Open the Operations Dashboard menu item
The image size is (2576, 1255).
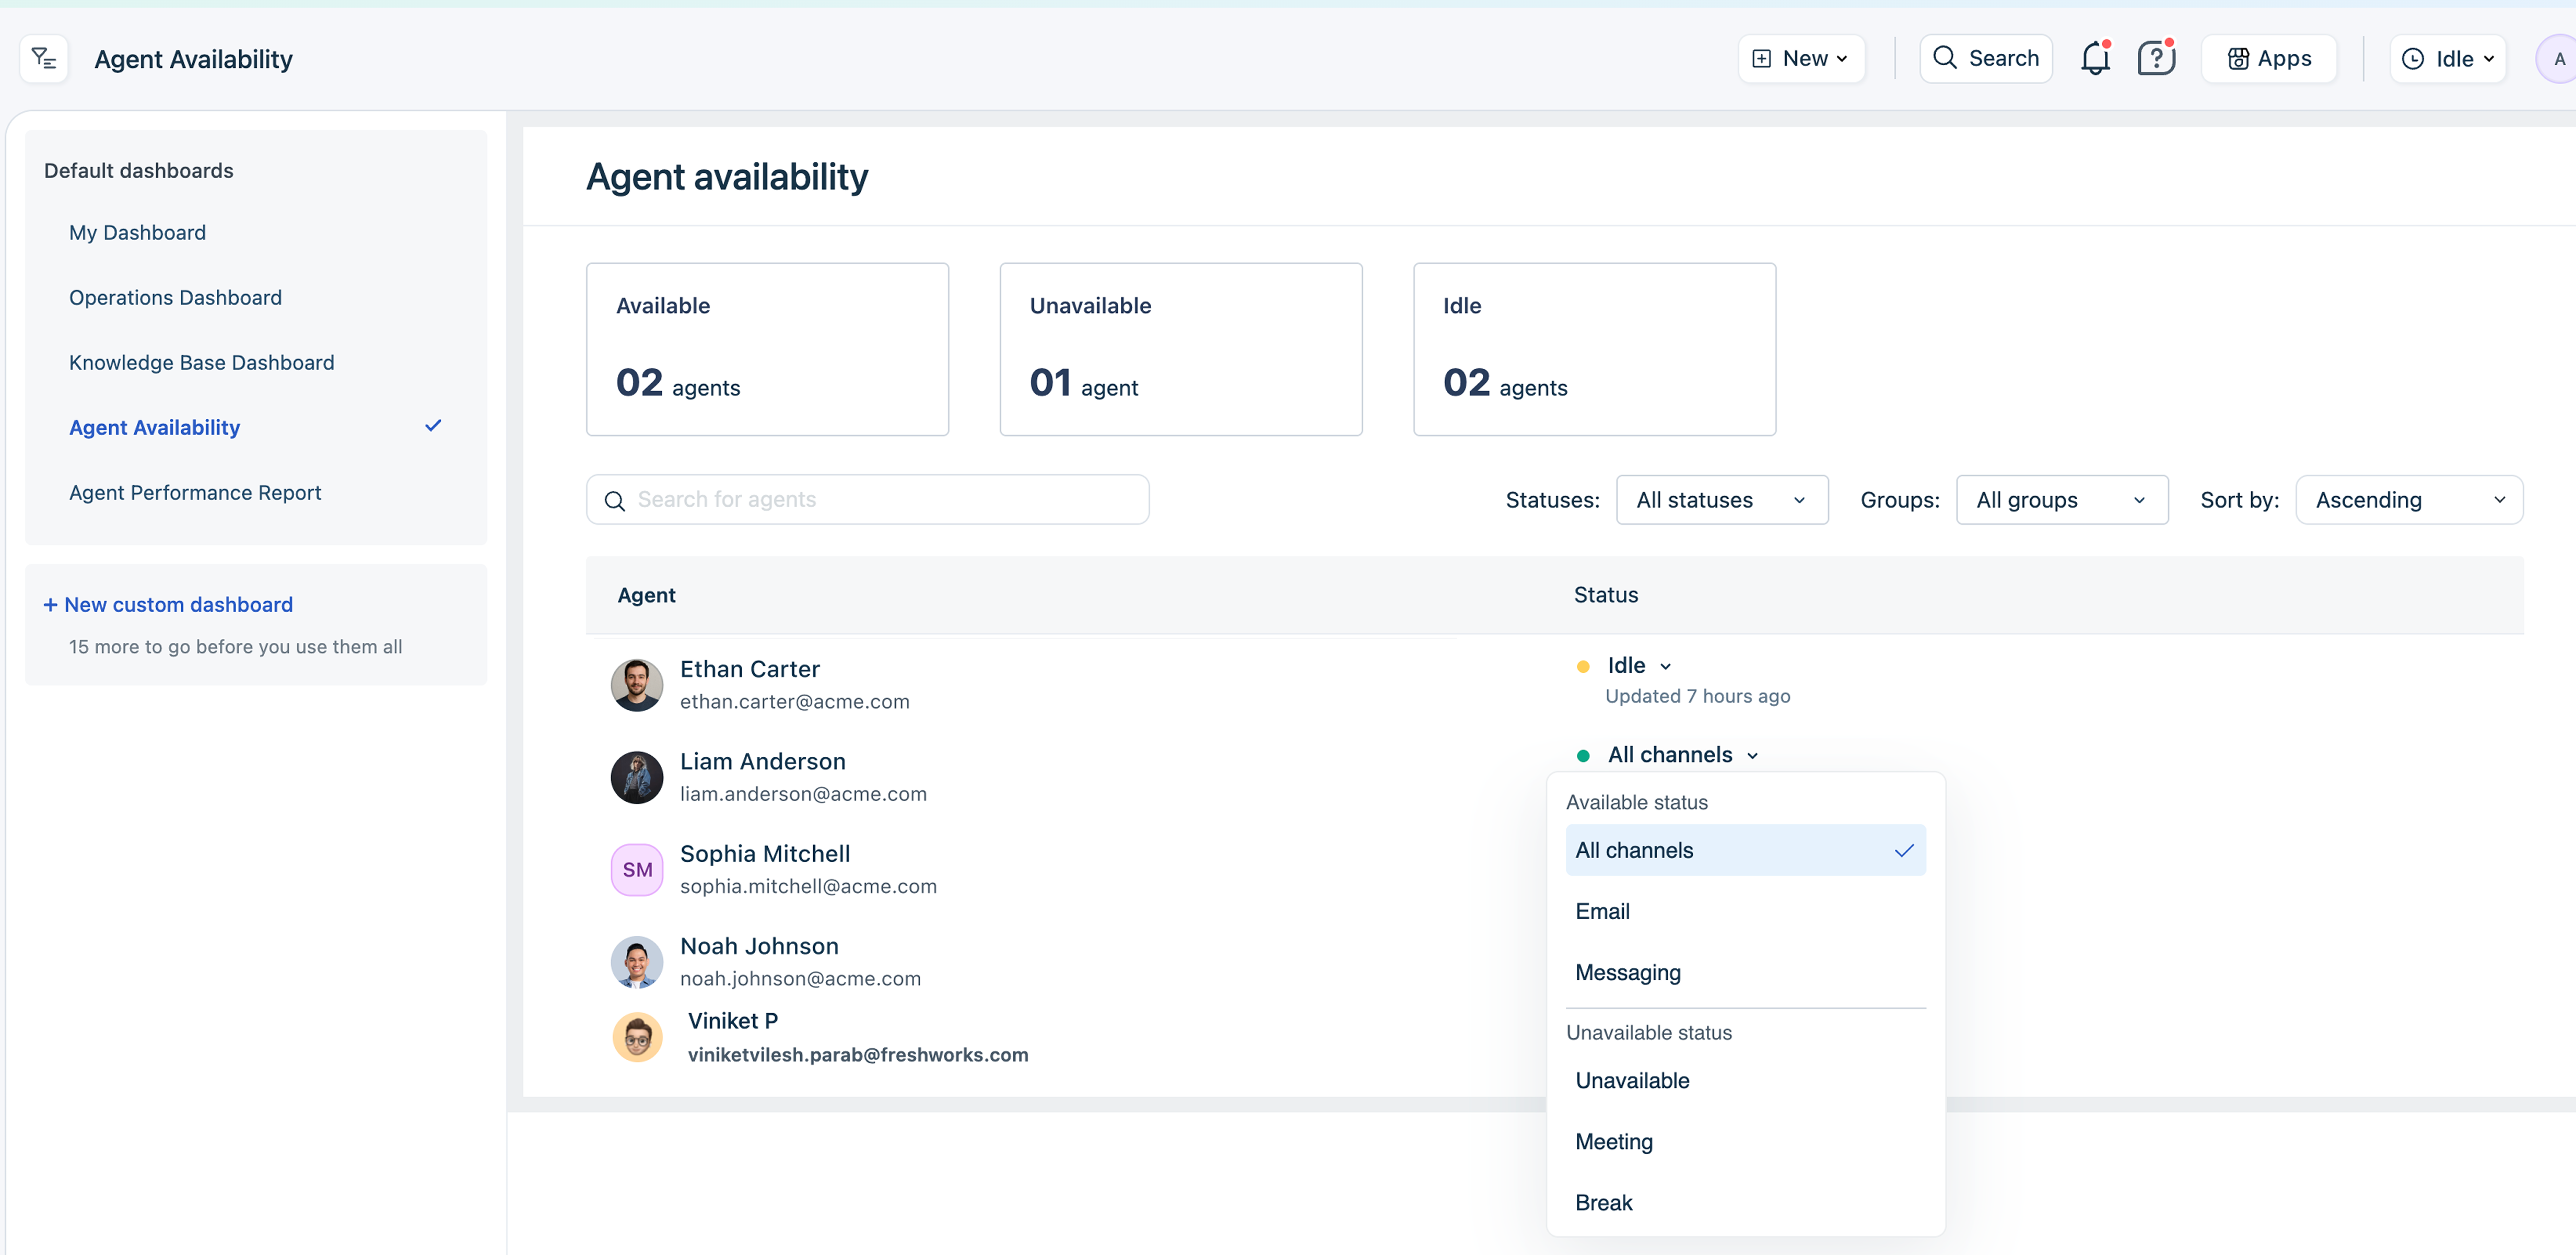pyautogui.click(x=175, y=297)
